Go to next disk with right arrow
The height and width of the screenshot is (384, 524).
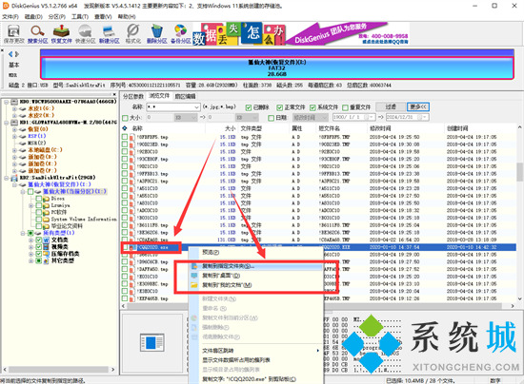[17, 54]
